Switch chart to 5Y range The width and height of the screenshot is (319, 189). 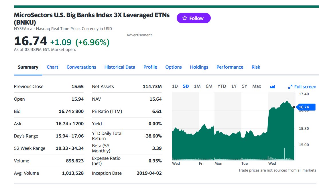point(244,86)
